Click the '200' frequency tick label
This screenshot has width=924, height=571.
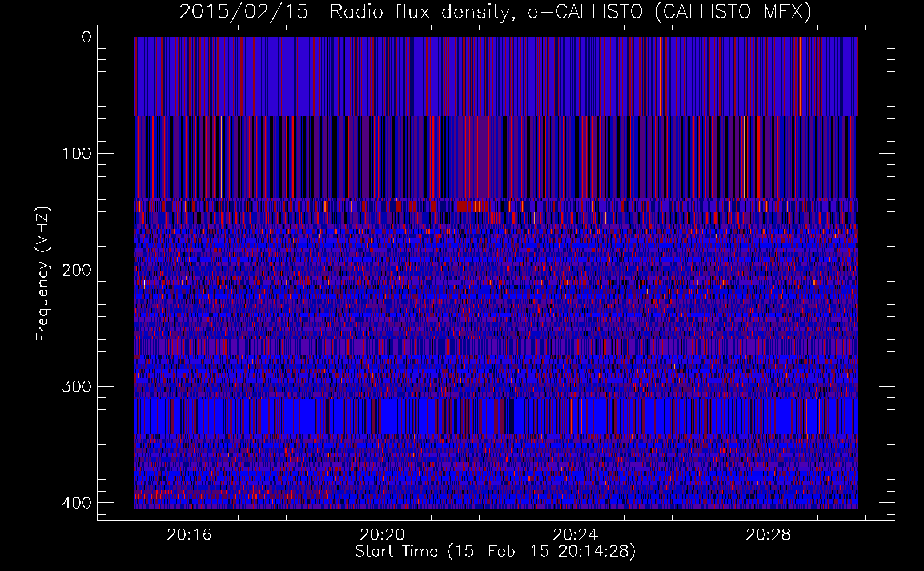[76, 270]
